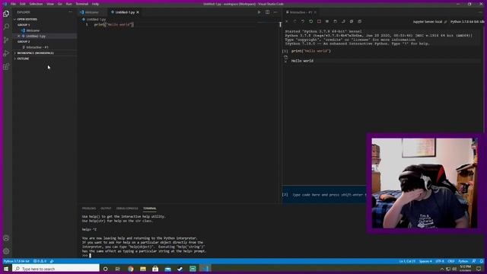Open the Search view in activity bar
487x274 pixels.
[6, 27]
